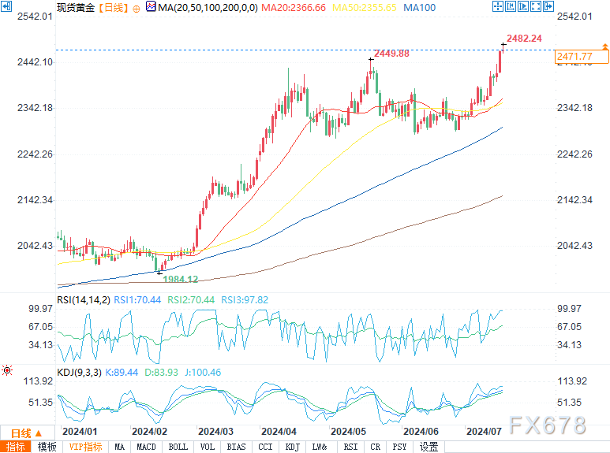Click the KDJ(9,3,3) panel label
Image resolution: width=610 pixels, height=453 pixels.
[x=80, y=372]
